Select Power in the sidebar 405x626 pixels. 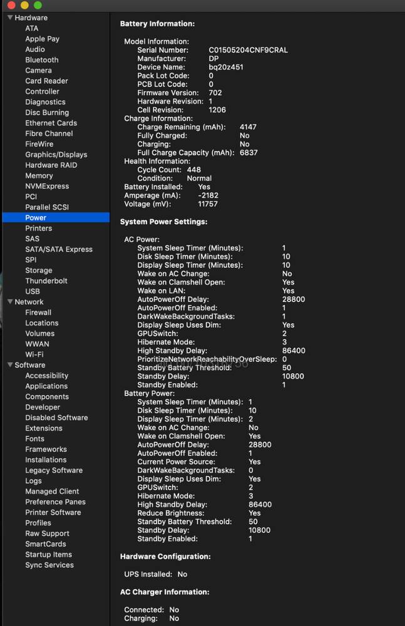(56, 218)
